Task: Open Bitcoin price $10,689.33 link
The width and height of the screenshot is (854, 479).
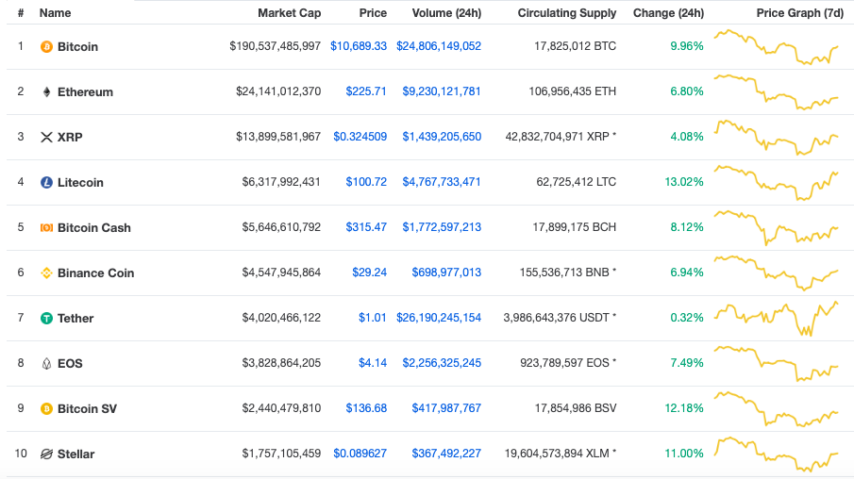Action: [x=359, y=46]
